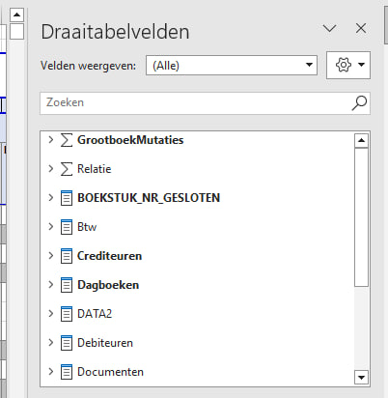Select the Debiteuren label
Image resolution: width=388 pixels, height=398 pixels.
(x=105, y=343)
